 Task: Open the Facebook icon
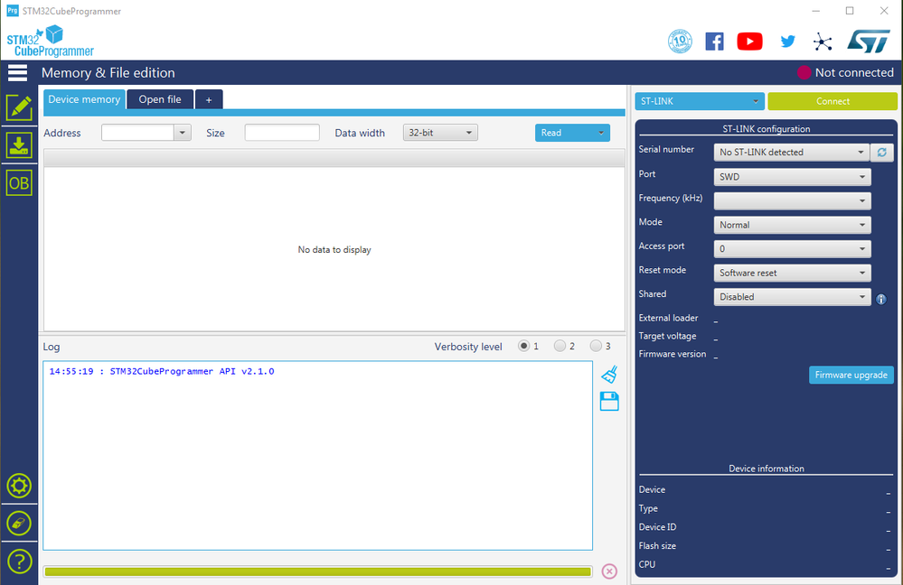click(715, 42)
